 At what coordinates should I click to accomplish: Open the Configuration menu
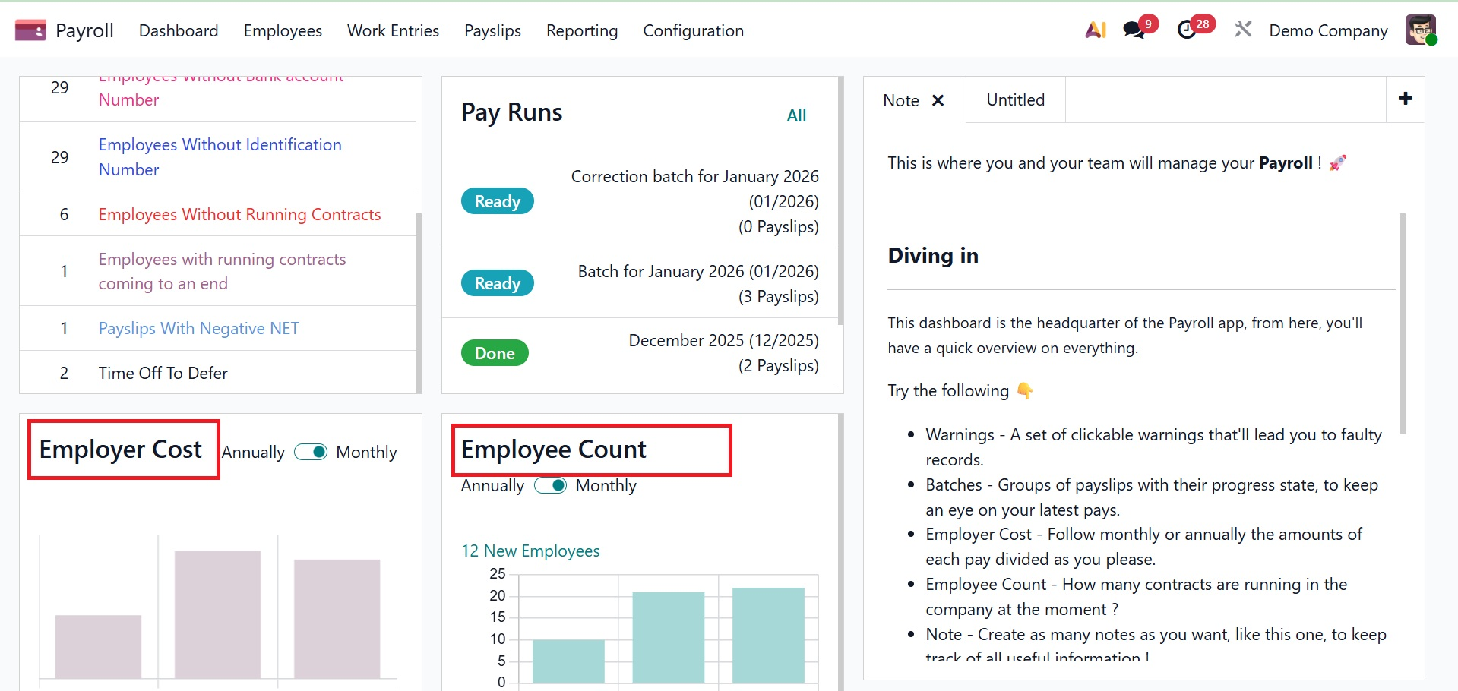tap(693, 30)
